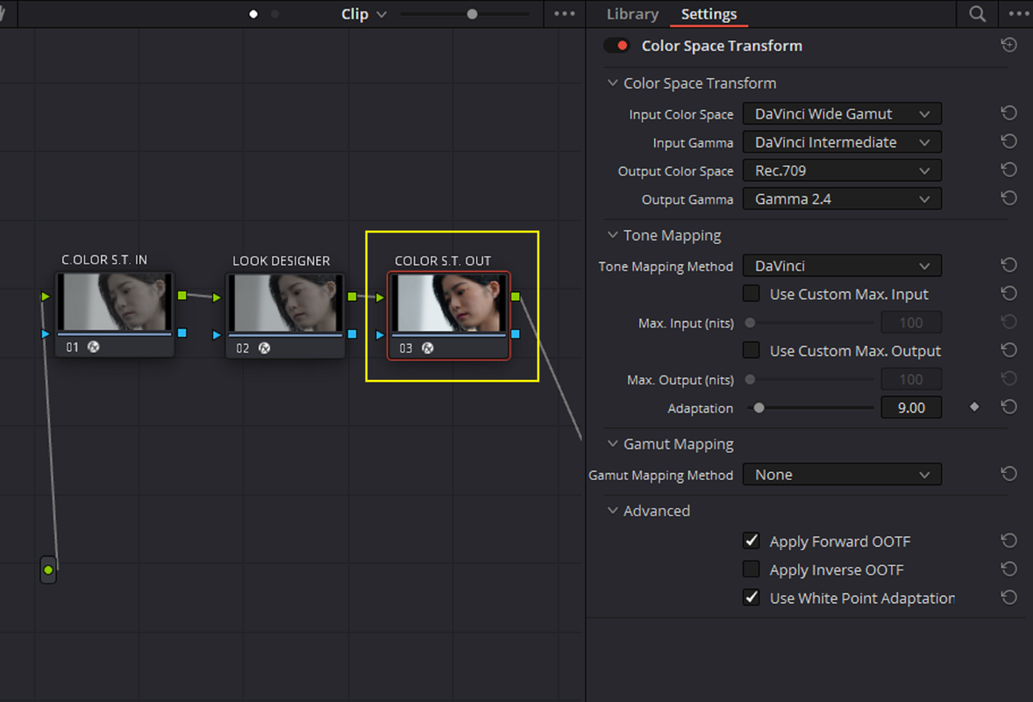Click the search icon in the effects panel

(x=978, y=14)
